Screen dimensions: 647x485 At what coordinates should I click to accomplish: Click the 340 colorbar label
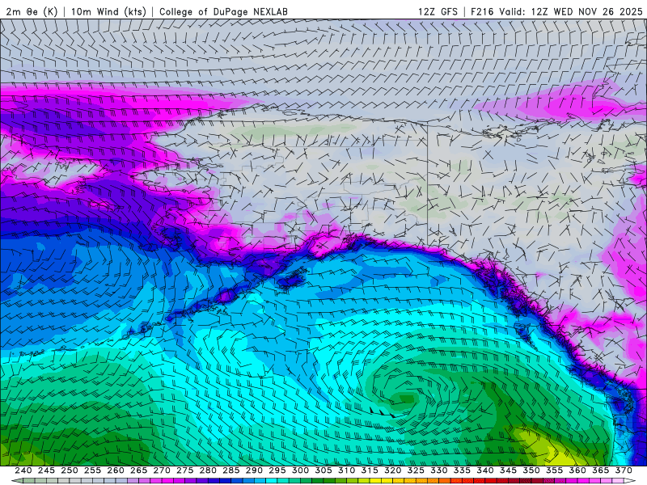click(485, 470)
